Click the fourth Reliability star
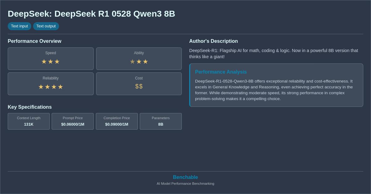This screenshot has width=371, height=194. coord(60,87)
